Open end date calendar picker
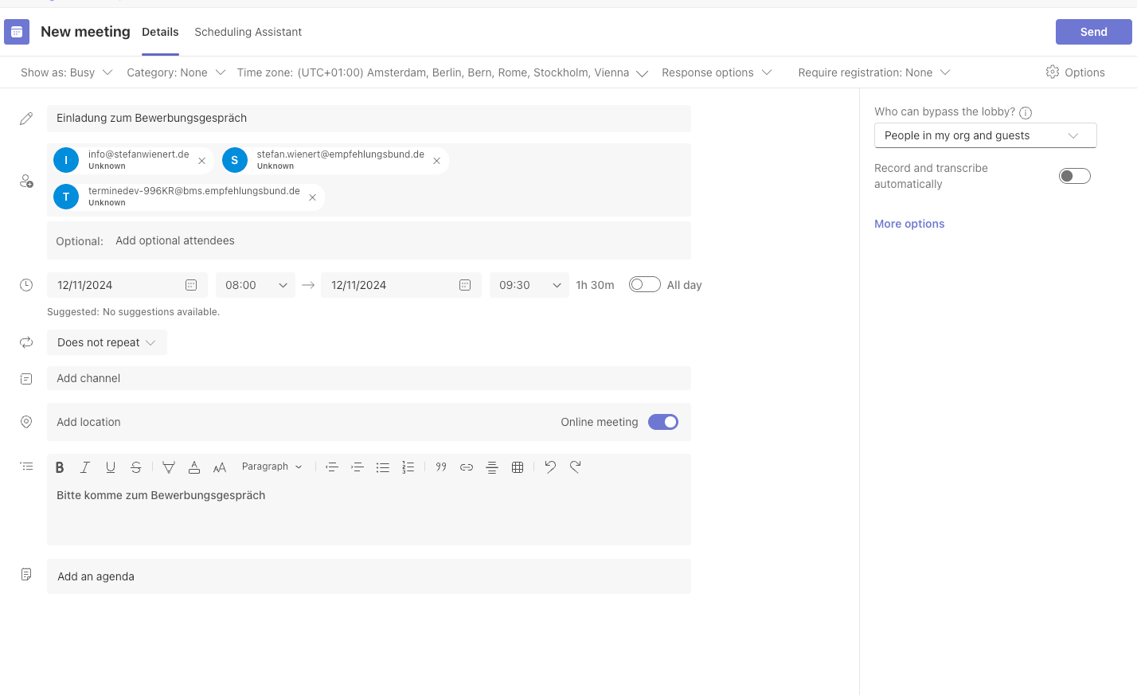The image size is (1137, 695). tap(465, 285)
